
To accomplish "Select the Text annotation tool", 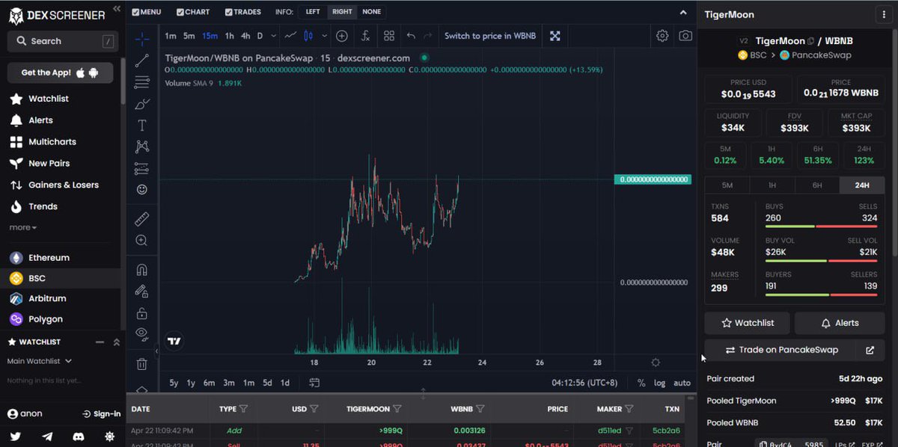I will click(142, 126).
